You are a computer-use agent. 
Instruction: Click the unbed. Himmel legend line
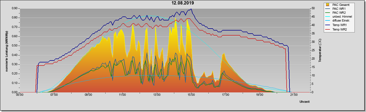[x=328, y=17]
